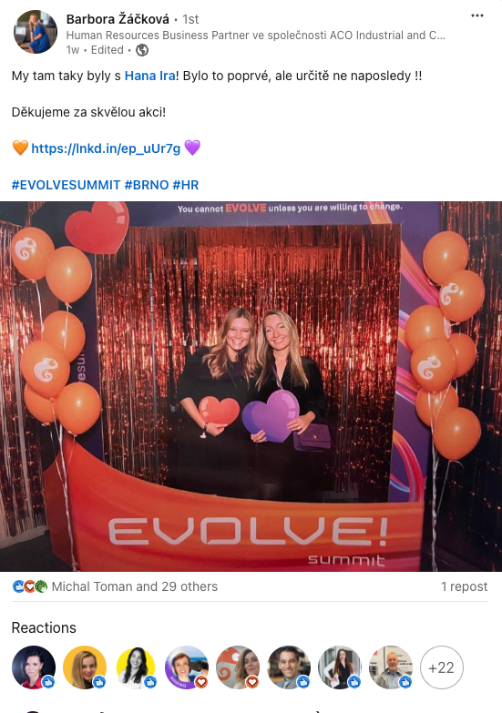The height and width of the screenshot is (713, 502).
Task: Click the #HR hashtag
Action: [186, 185]
